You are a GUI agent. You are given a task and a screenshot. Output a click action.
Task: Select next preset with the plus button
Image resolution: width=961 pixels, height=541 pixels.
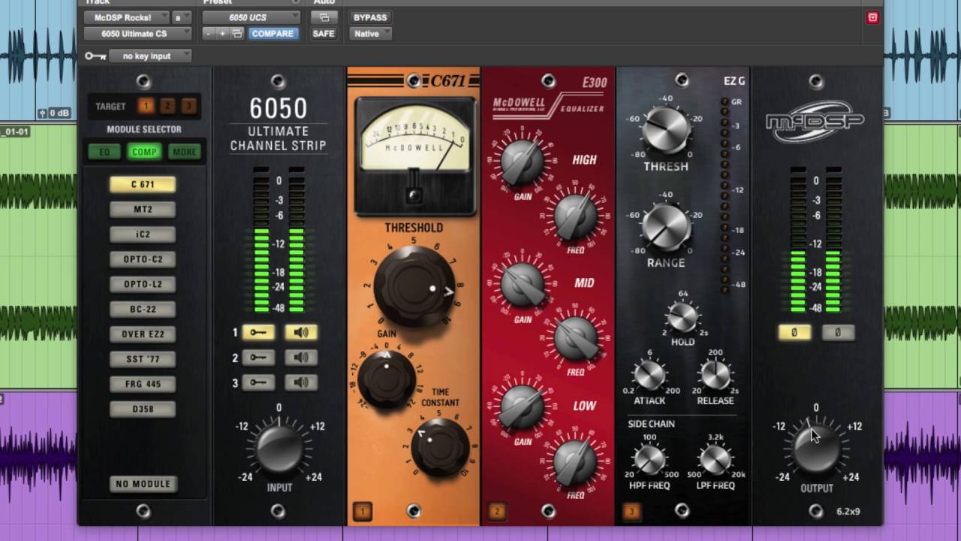click(223, 34)
